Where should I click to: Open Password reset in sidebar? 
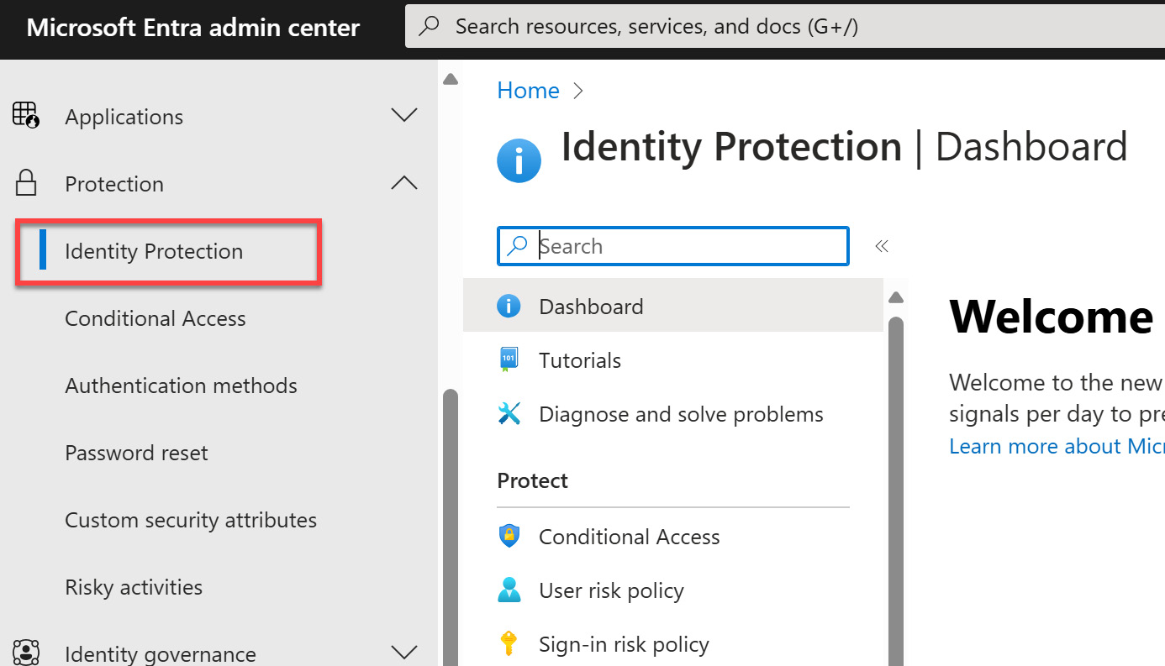tap(136, 453)
